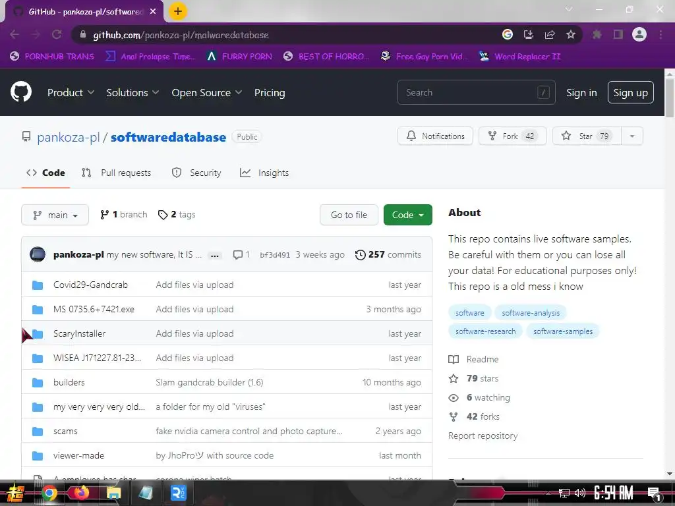Click the software-samples topic tag
675x506 pixels.
pos(563,331)
